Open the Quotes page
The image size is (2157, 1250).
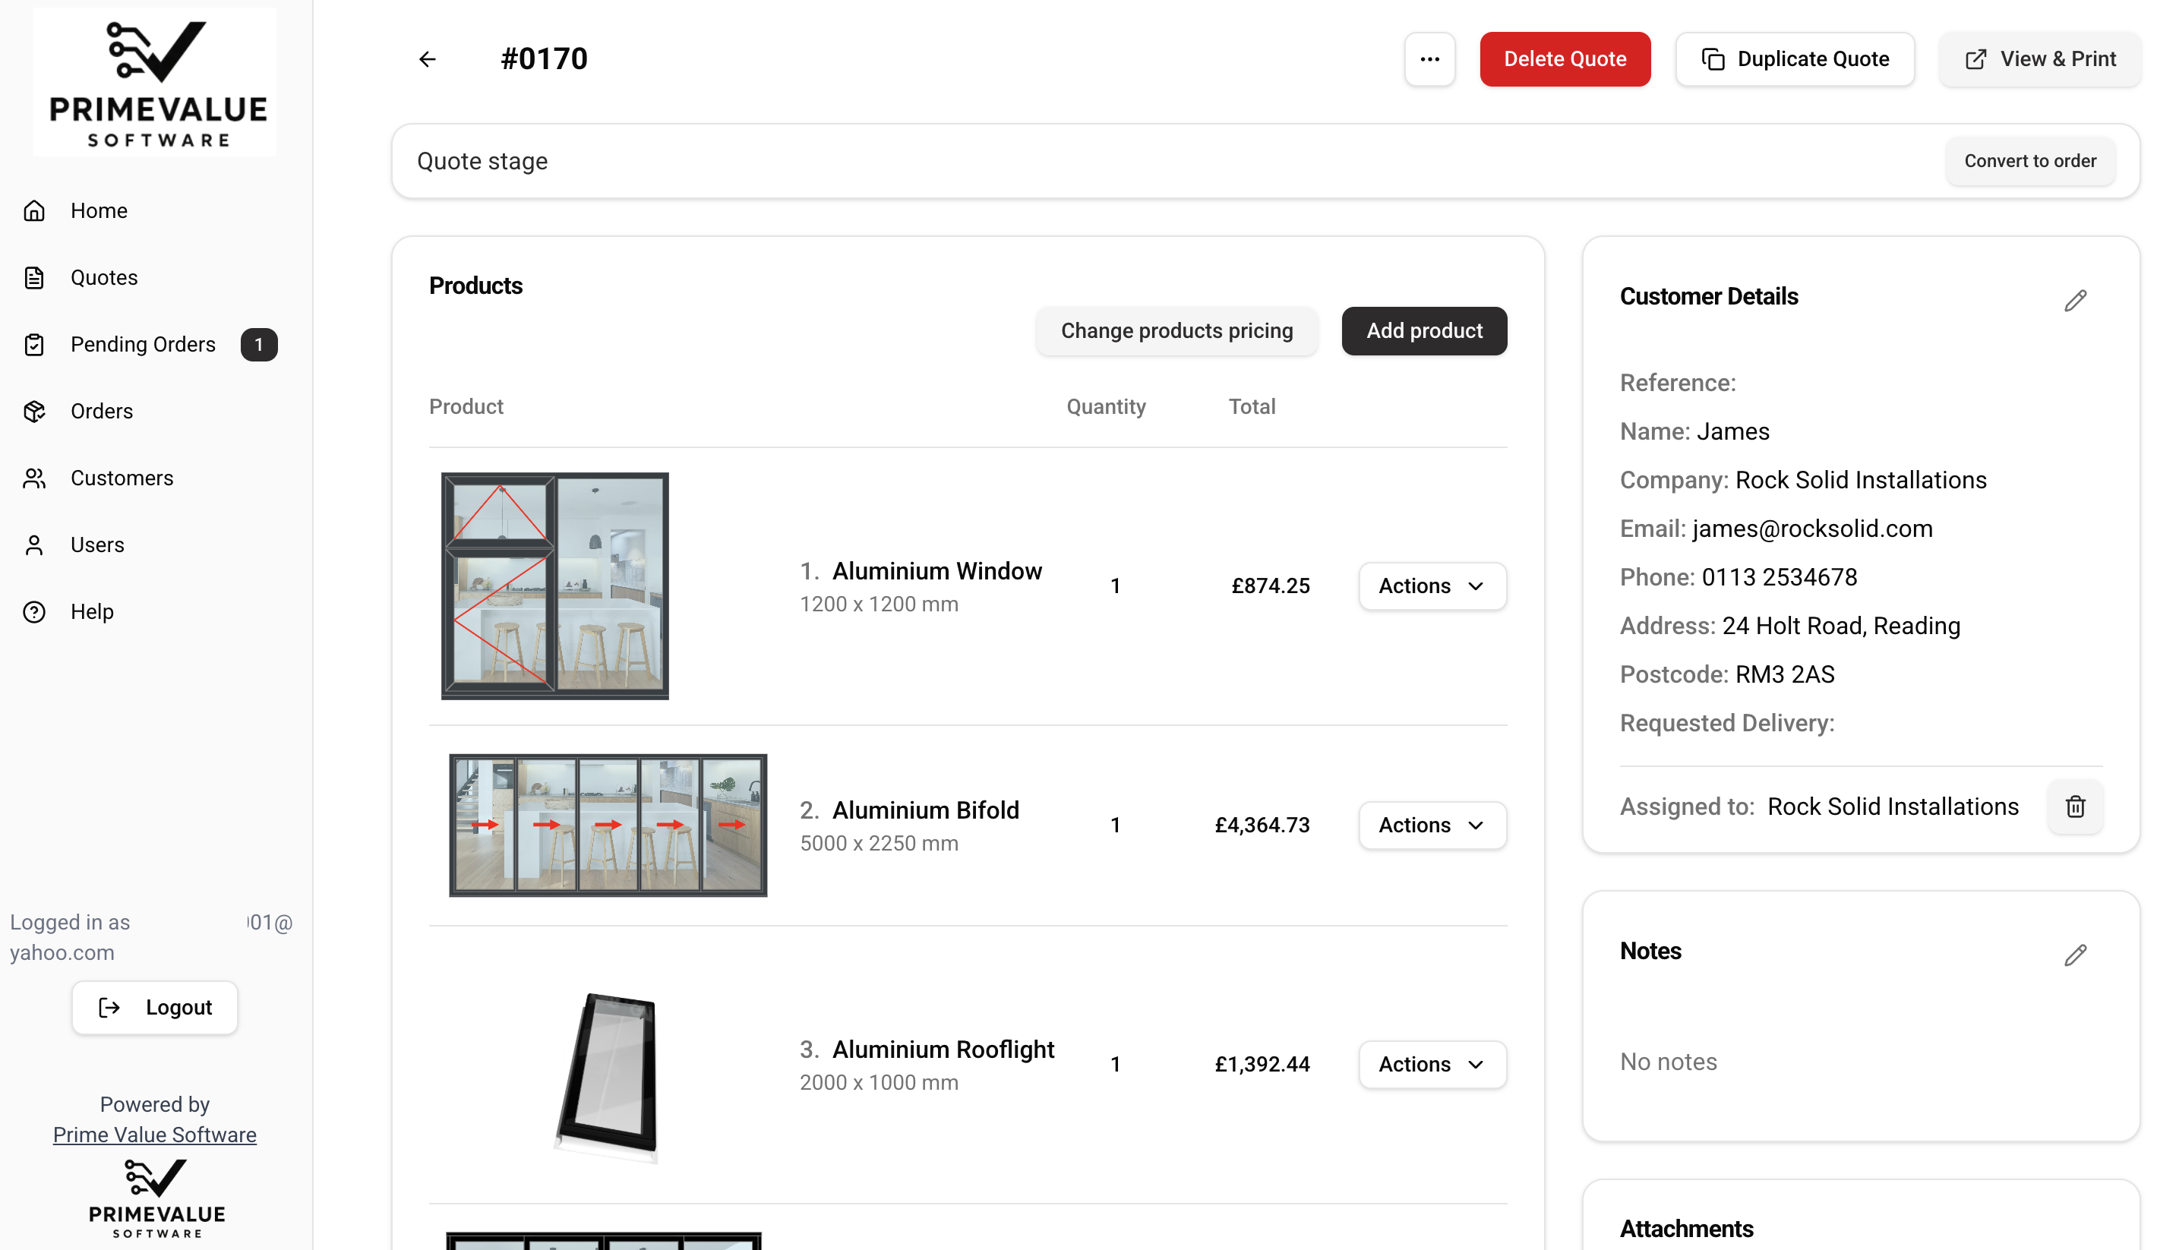(x=103, y=277)
